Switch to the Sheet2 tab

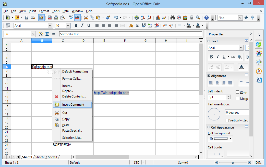40,157
